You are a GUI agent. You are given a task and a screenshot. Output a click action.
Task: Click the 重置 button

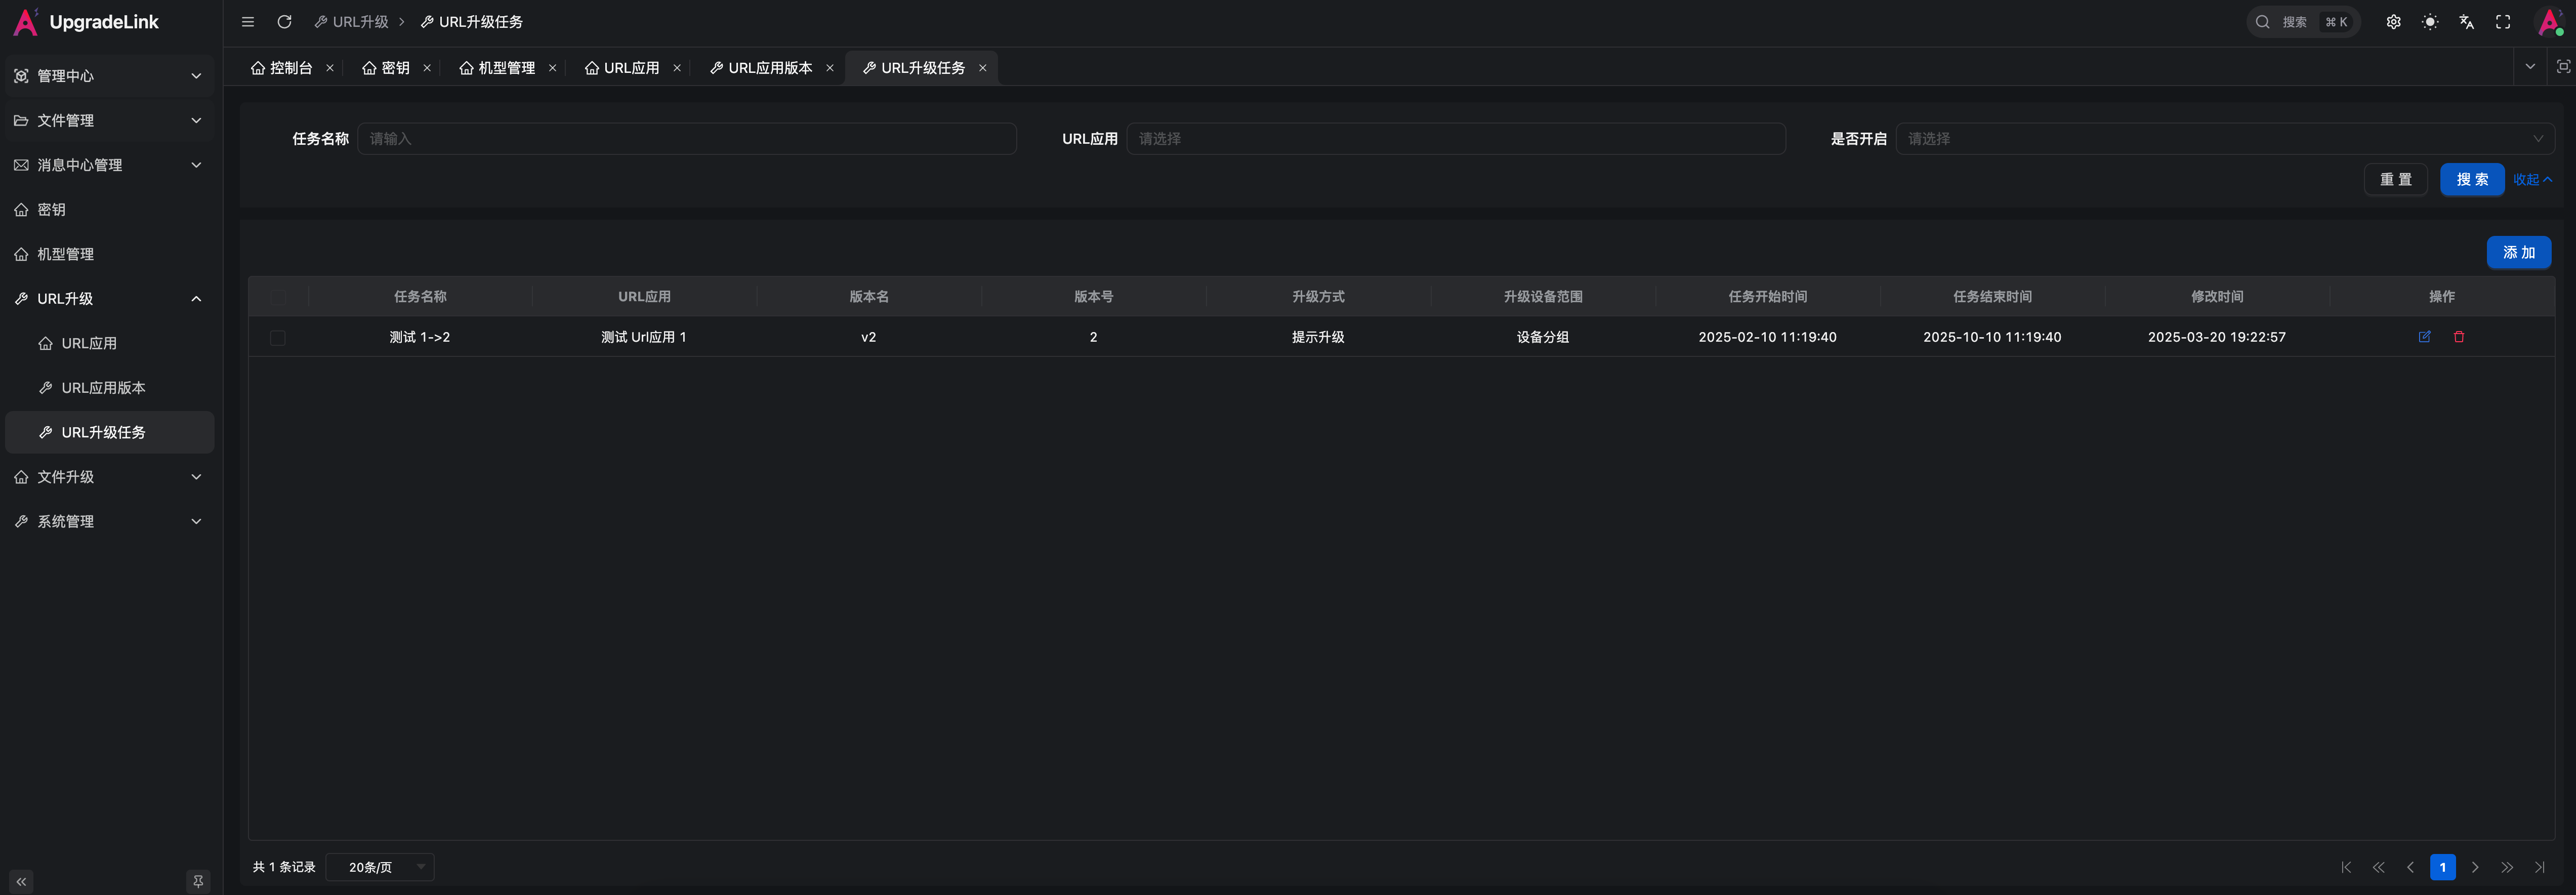click(x=2395, y=180)
